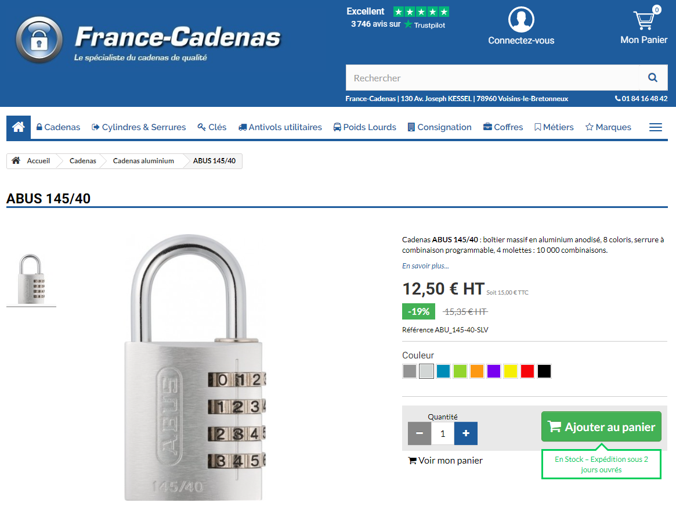Expand description via En savoir plus
The height and width of the screenshot is (506, 676).
click(425, 266)
